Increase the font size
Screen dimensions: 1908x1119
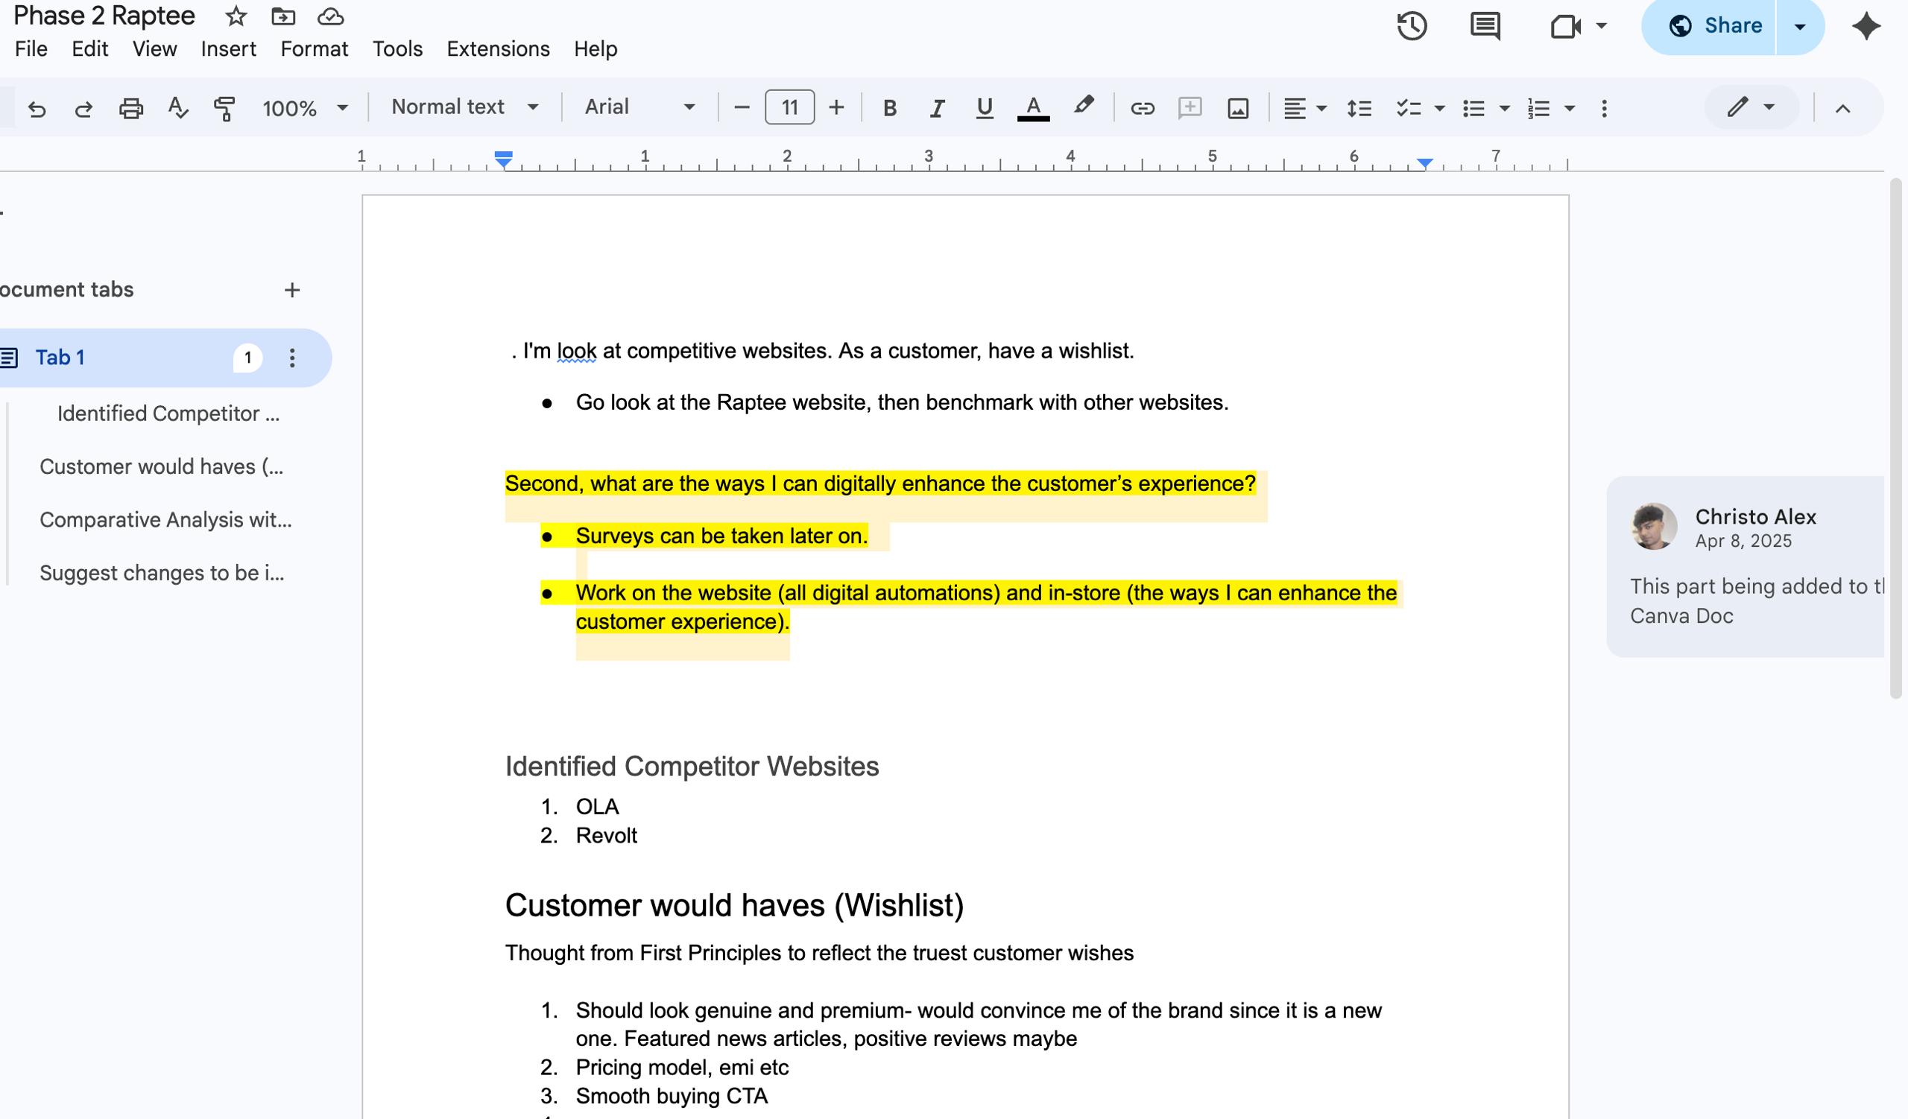[x=836, y=107]
